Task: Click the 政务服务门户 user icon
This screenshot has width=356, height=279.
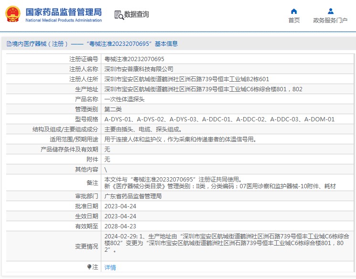Action: click(x=331, y=11)
